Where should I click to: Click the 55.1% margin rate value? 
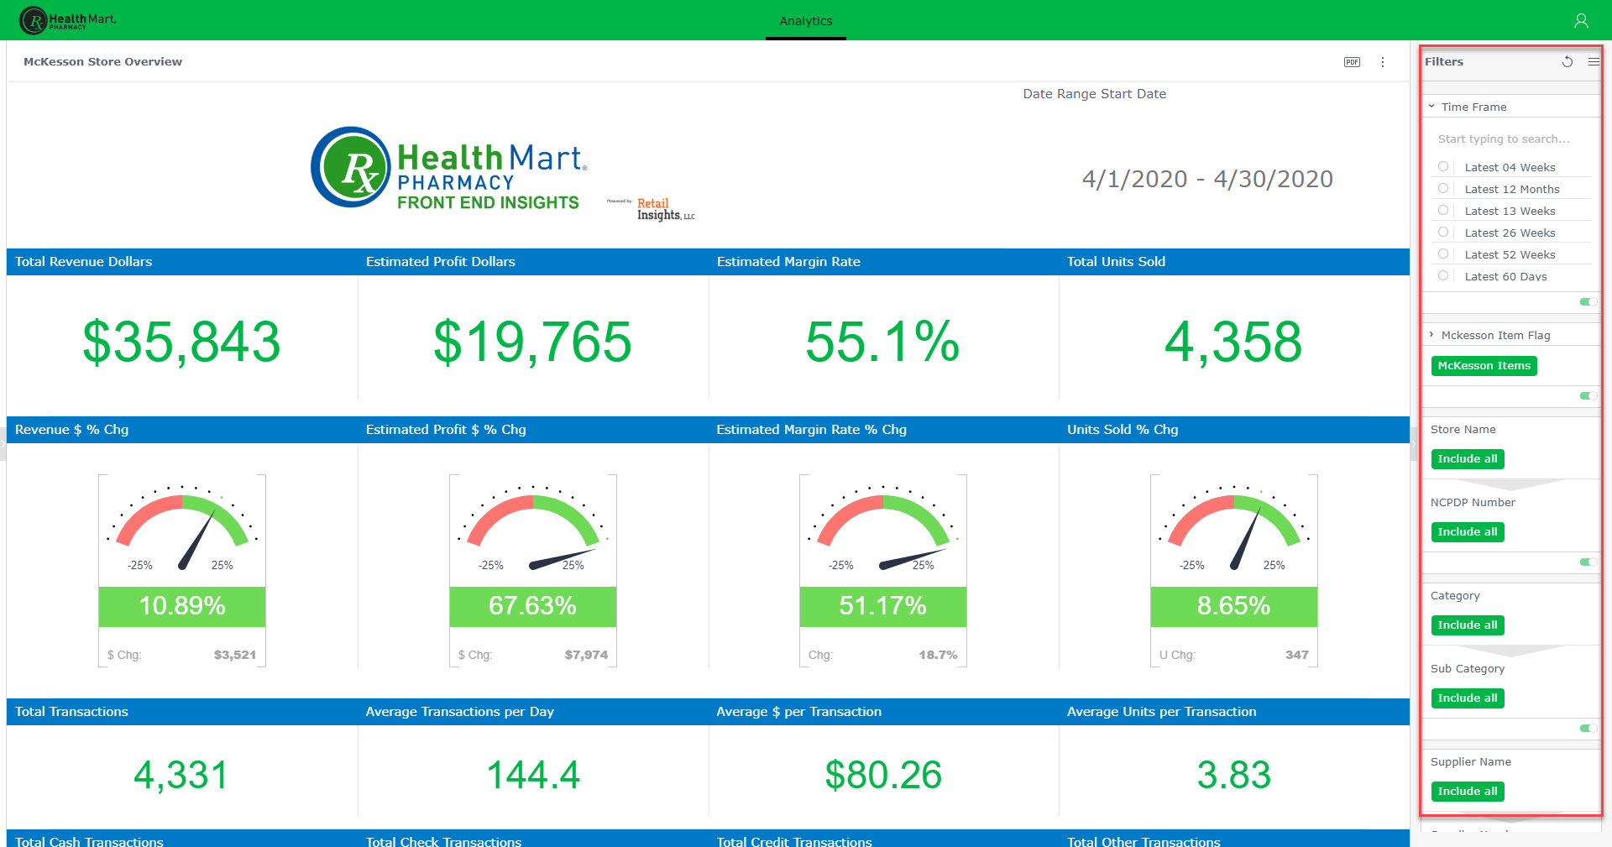(x=882, y=342)
